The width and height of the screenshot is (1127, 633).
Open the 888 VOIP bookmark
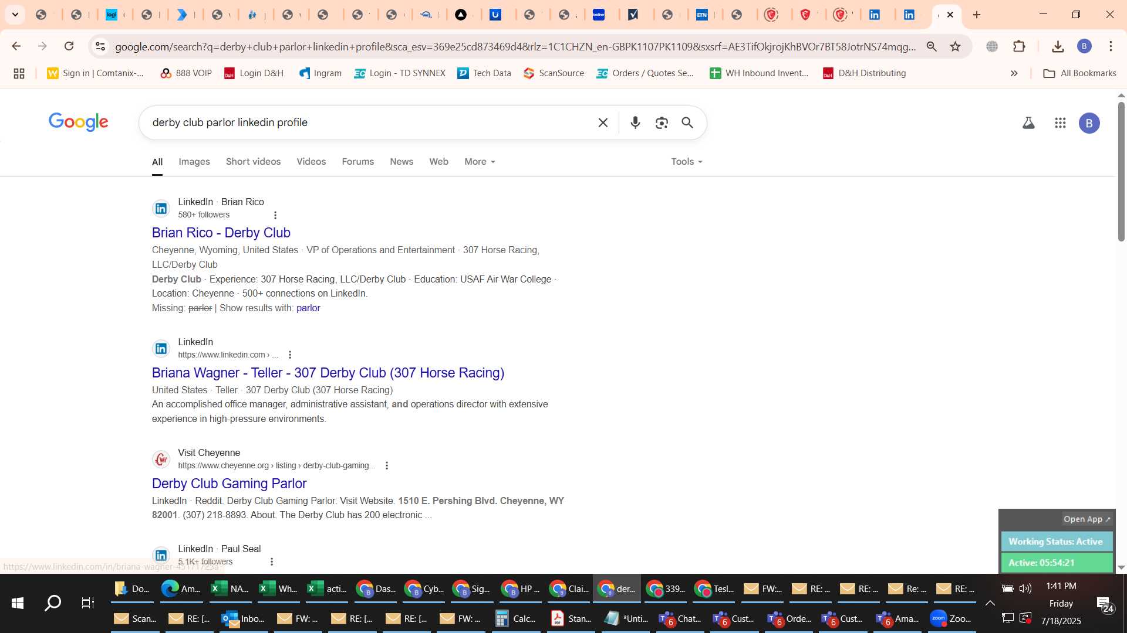186,73
